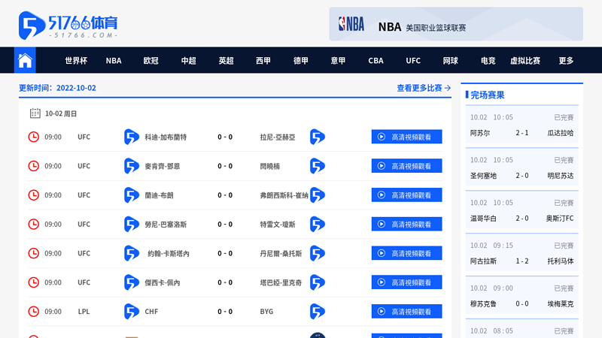
Task: Click 查看更多比赛 link
Action: [x=424, y=88]
